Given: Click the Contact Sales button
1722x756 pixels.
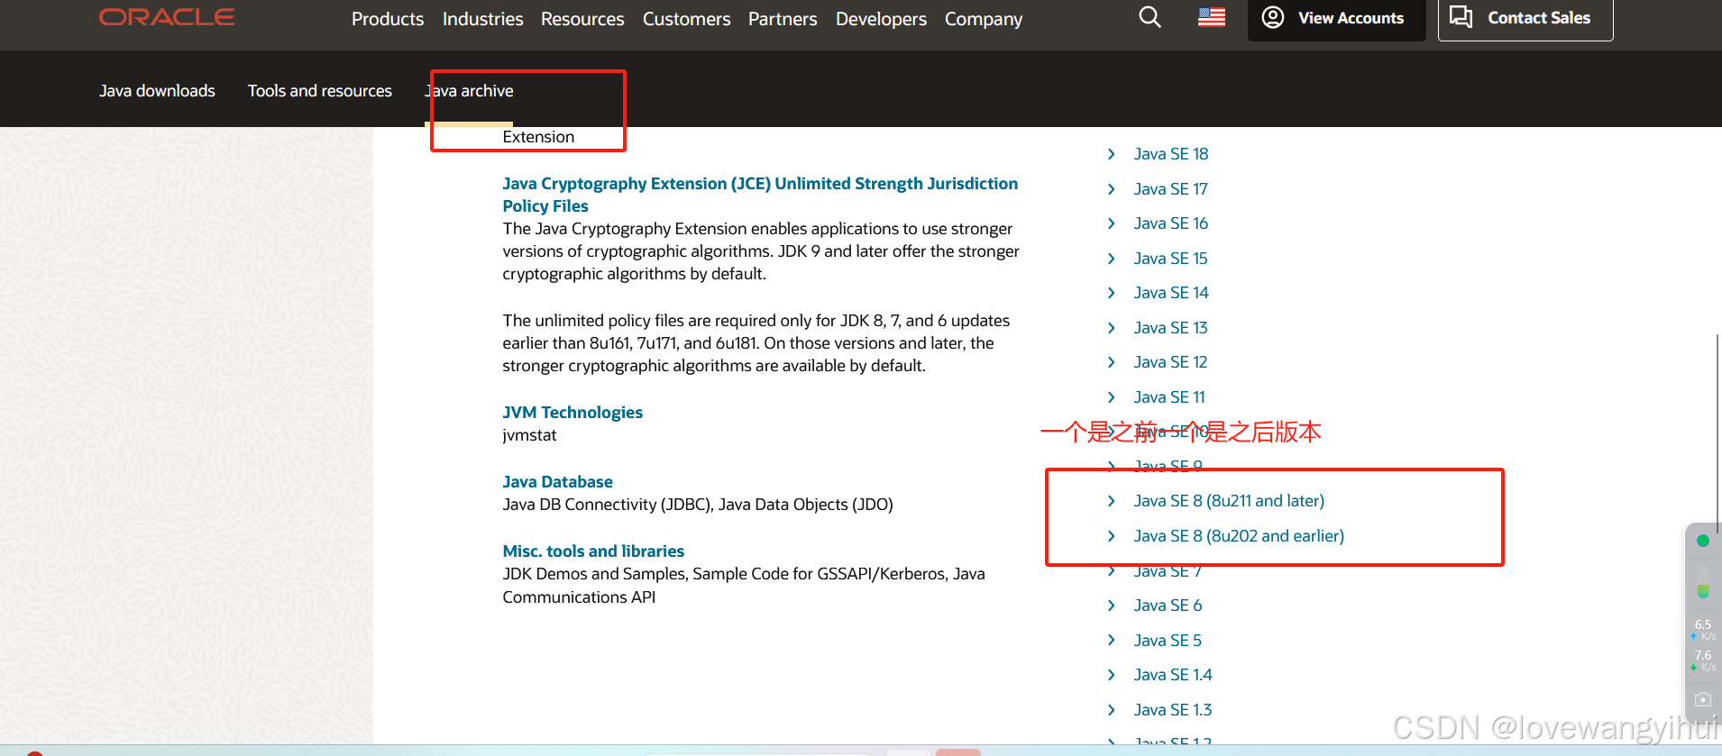Looking at the screenshot, I should 1525,19.
